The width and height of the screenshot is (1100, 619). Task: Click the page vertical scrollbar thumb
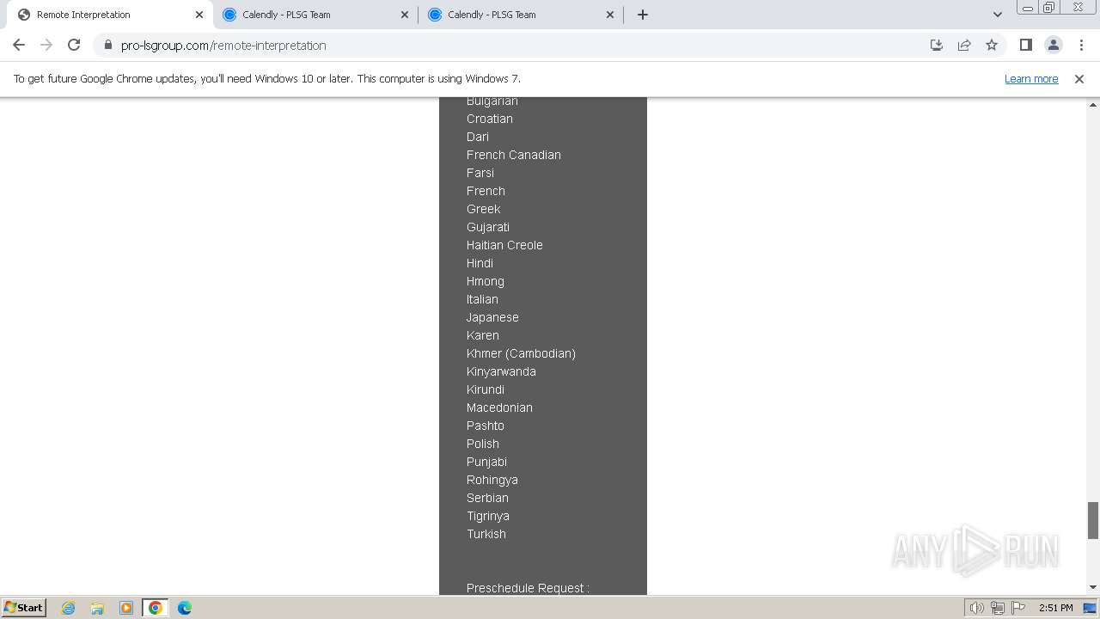coord(1093,520)
